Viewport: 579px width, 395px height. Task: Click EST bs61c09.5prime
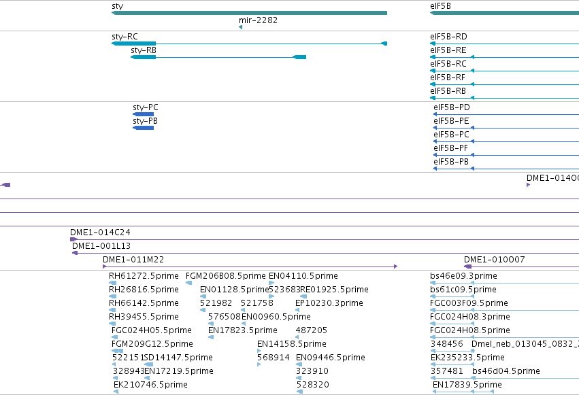[463, 290]
